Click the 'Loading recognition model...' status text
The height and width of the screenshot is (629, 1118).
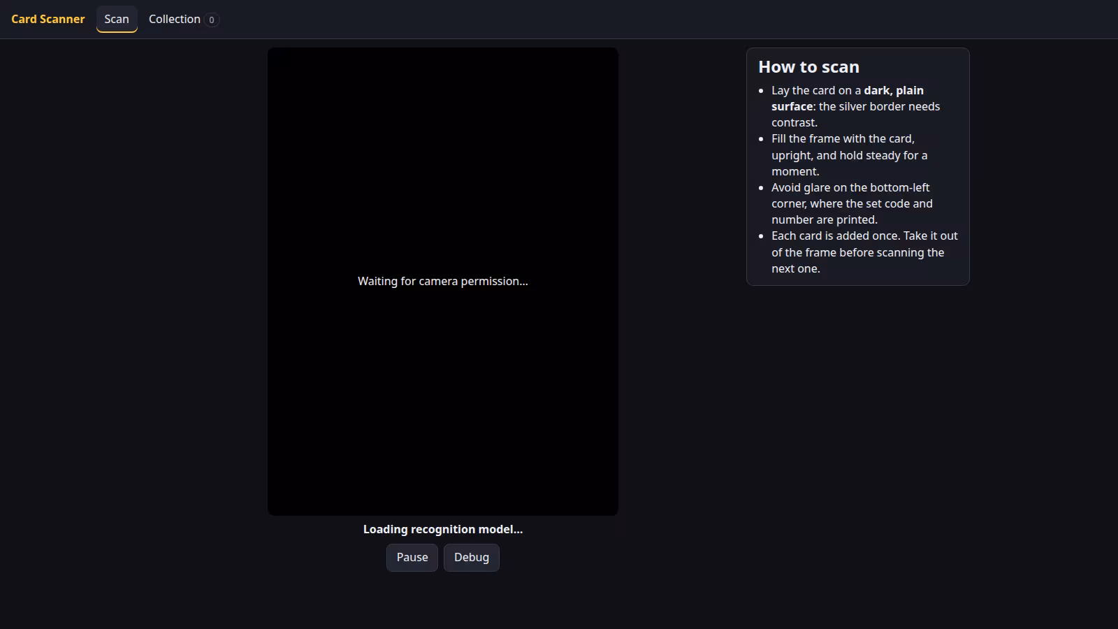click(x=443, y=529)
